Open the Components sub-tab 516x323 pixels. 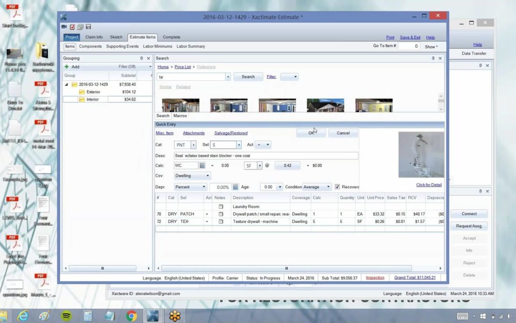coord(90,46)
